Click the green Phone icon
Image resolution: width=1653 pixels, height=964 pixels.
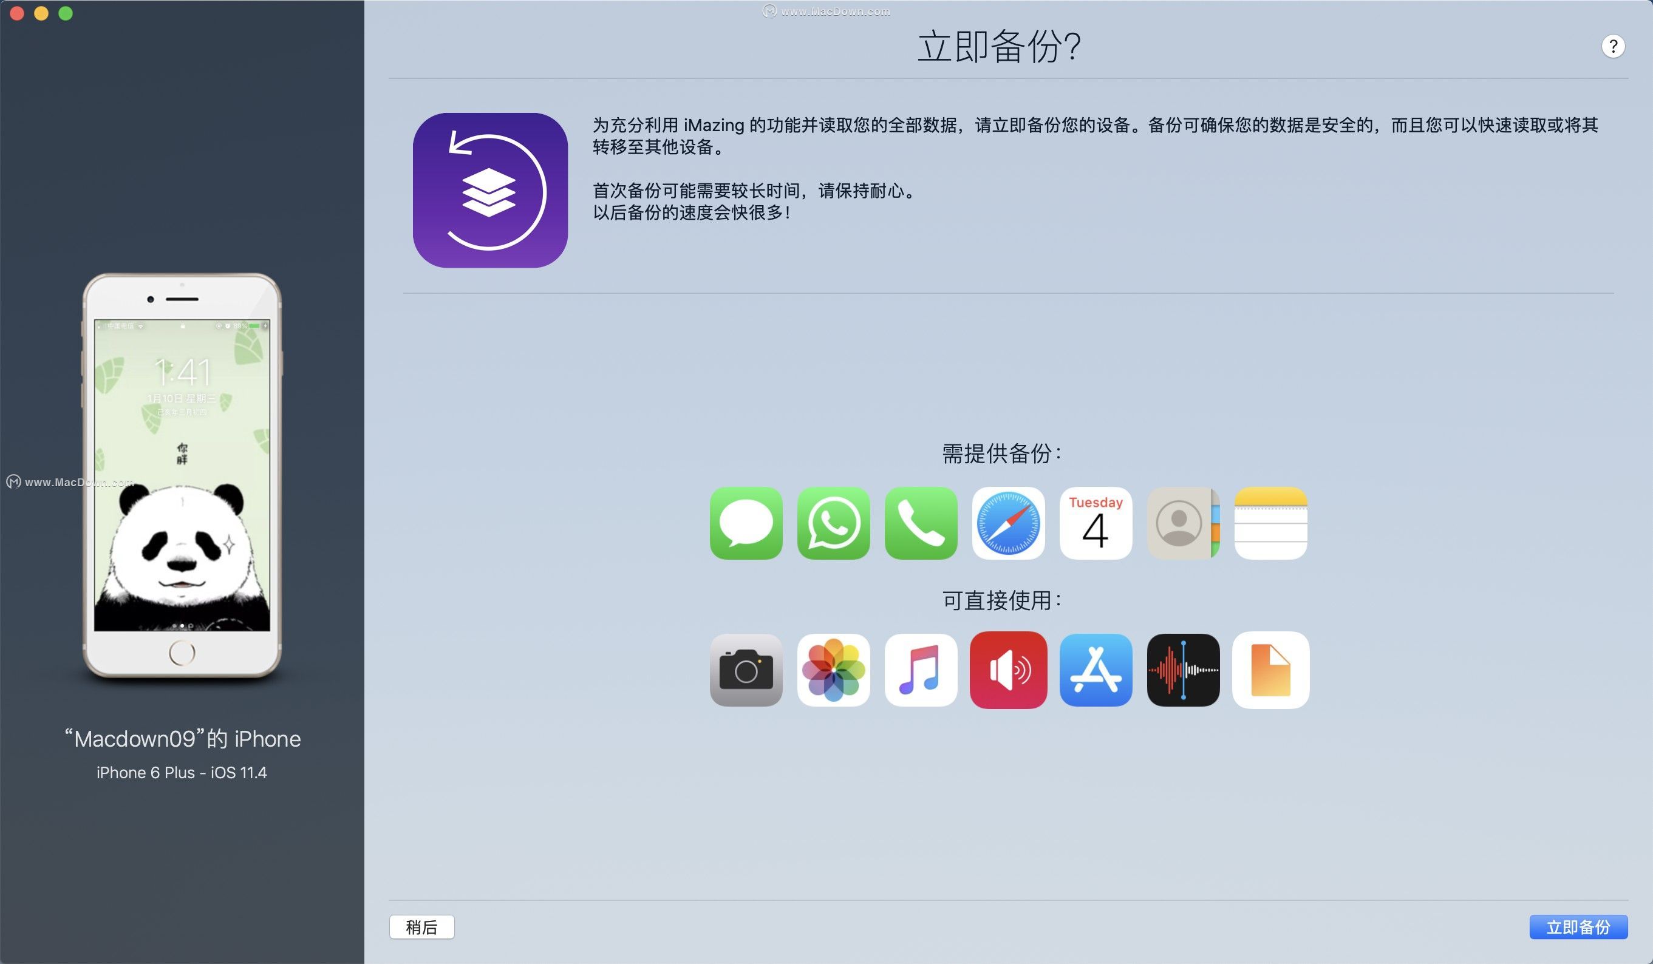click(x=921, y=523)
